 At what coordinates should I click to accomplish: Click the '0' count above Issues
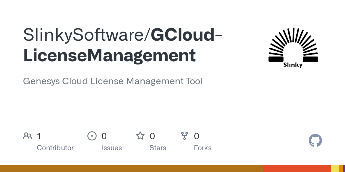tap(104, 136)
